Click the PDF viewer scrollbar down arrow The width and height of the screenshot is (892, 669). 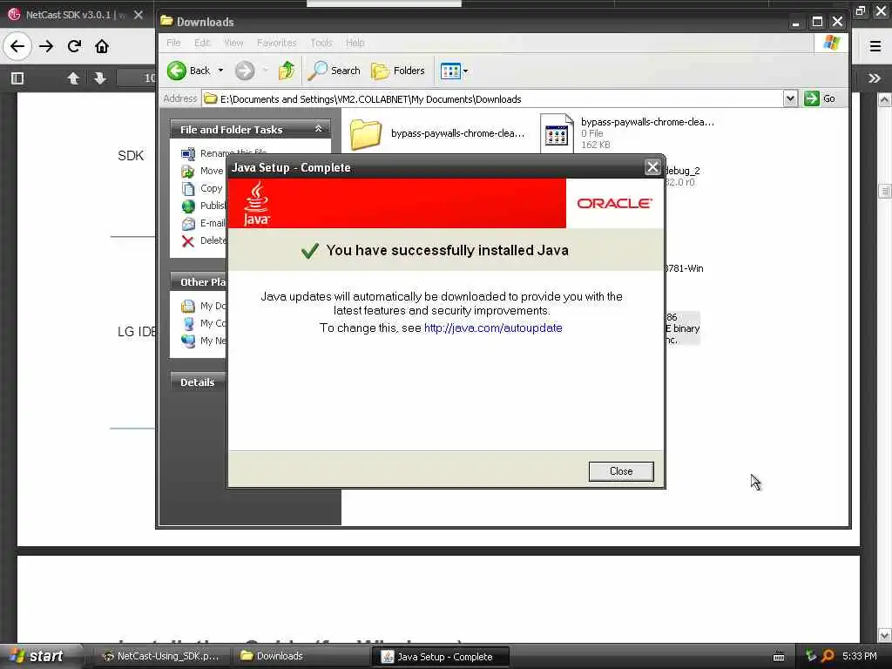[884, 635]
